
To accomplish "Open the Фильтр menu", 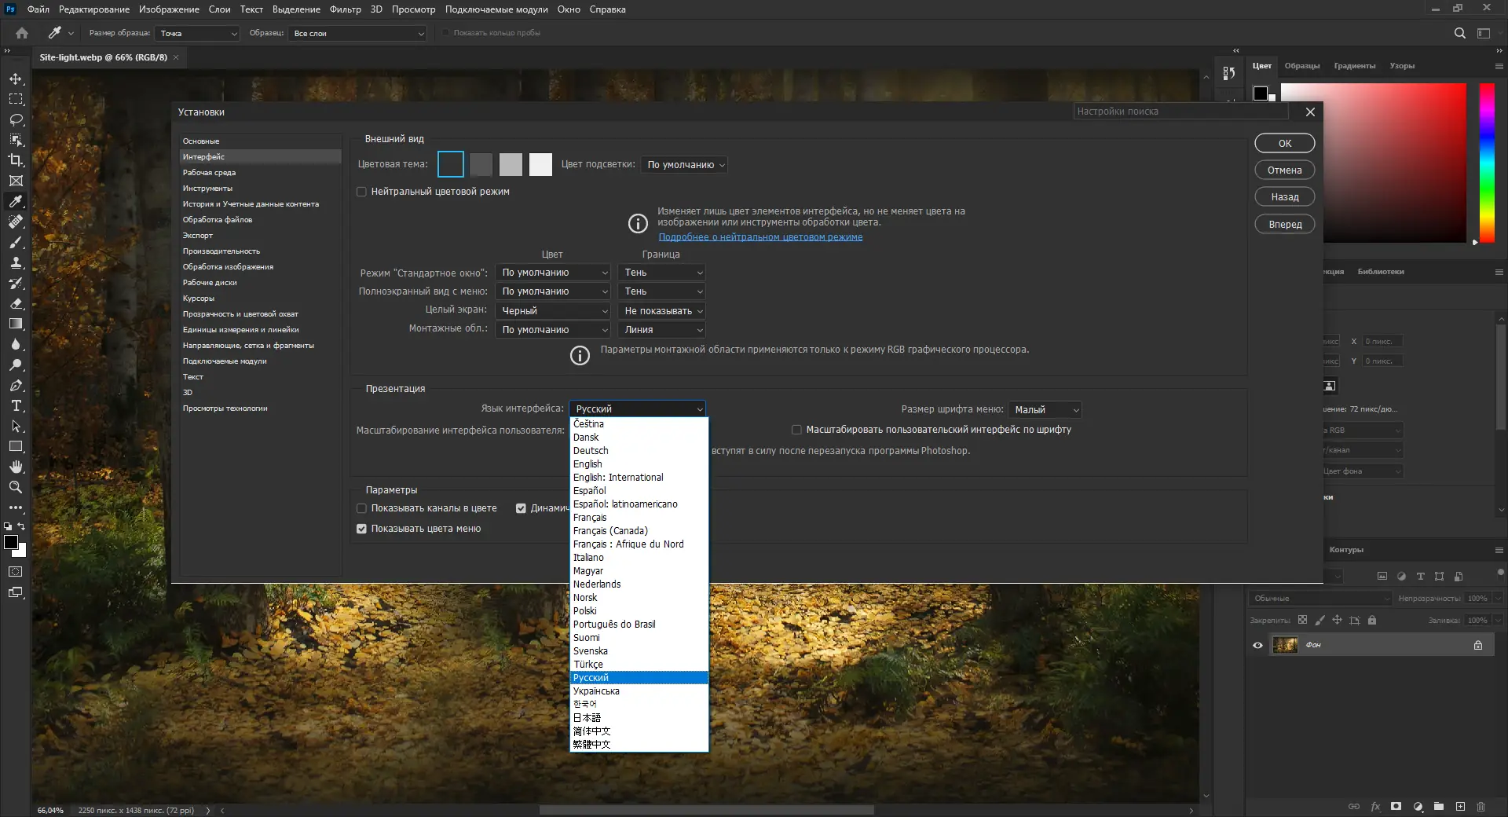I will (x=346, y=9).
